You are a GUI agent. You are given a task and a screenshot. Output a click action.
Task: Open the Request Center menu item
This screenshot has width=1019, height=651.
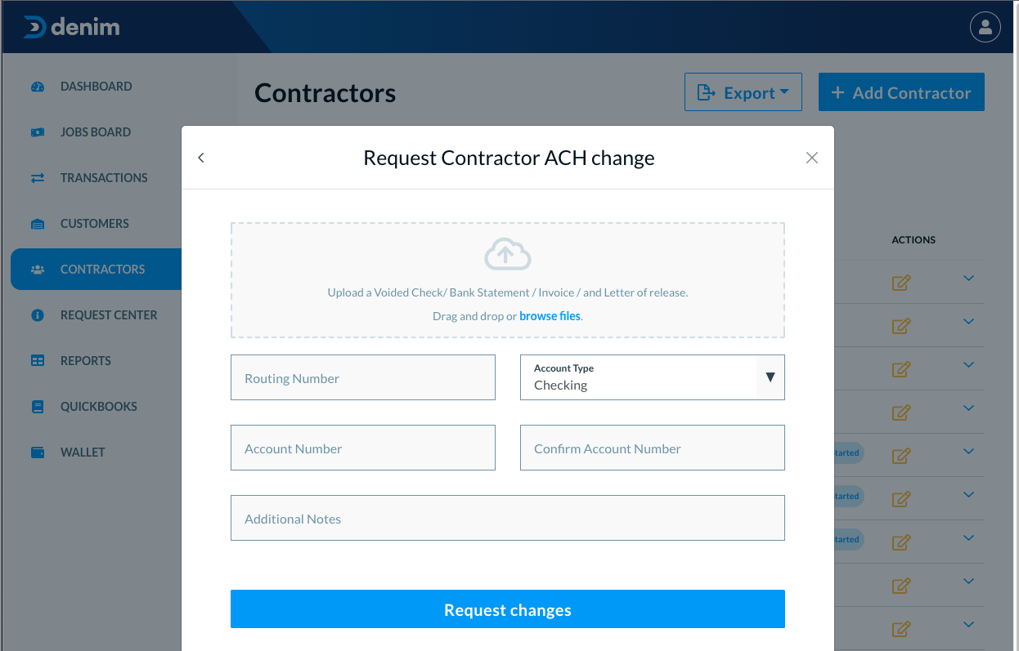(x=109, y=315)
